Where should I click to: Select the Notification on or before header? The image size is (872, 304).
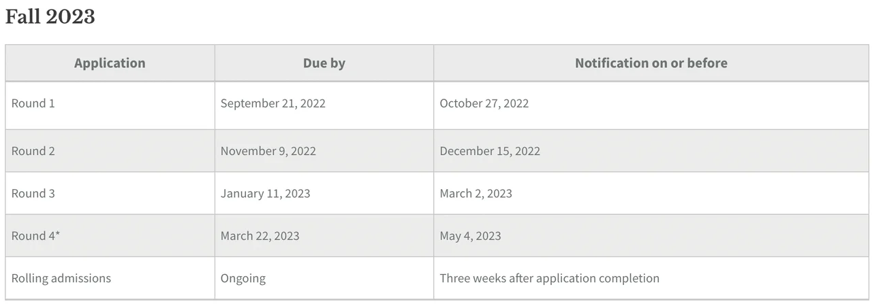coord(651,63)
